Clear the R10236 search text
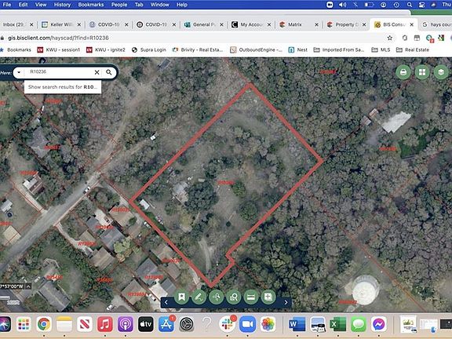The height and width of the screenshot is (339, 452). [x=97, y=72]
